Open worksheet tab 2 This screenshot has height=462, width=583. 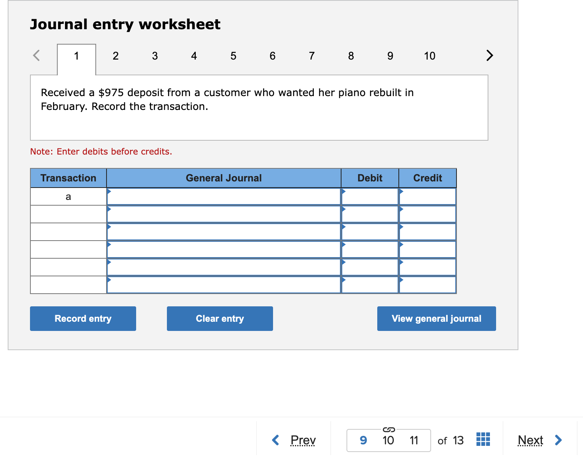pyautogui.click(x=115, y=55)
